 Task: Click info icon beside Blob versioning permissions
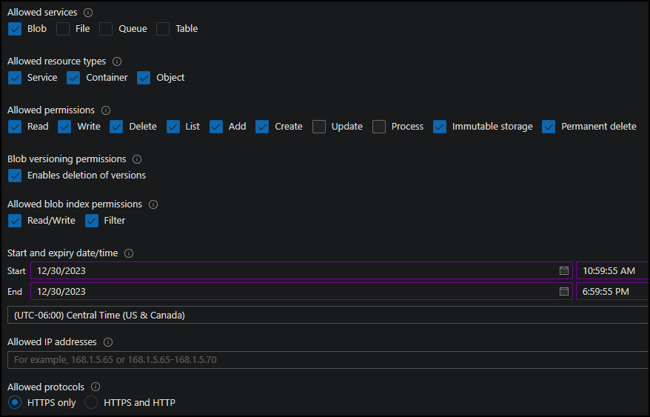[137, 159]
